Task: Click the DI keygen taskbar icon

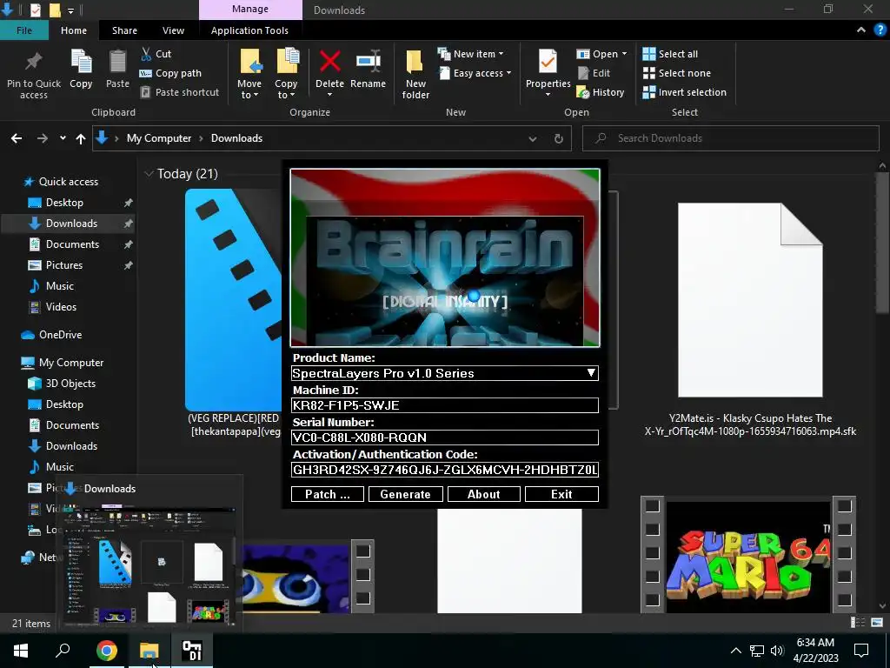Action: (192, 651)
